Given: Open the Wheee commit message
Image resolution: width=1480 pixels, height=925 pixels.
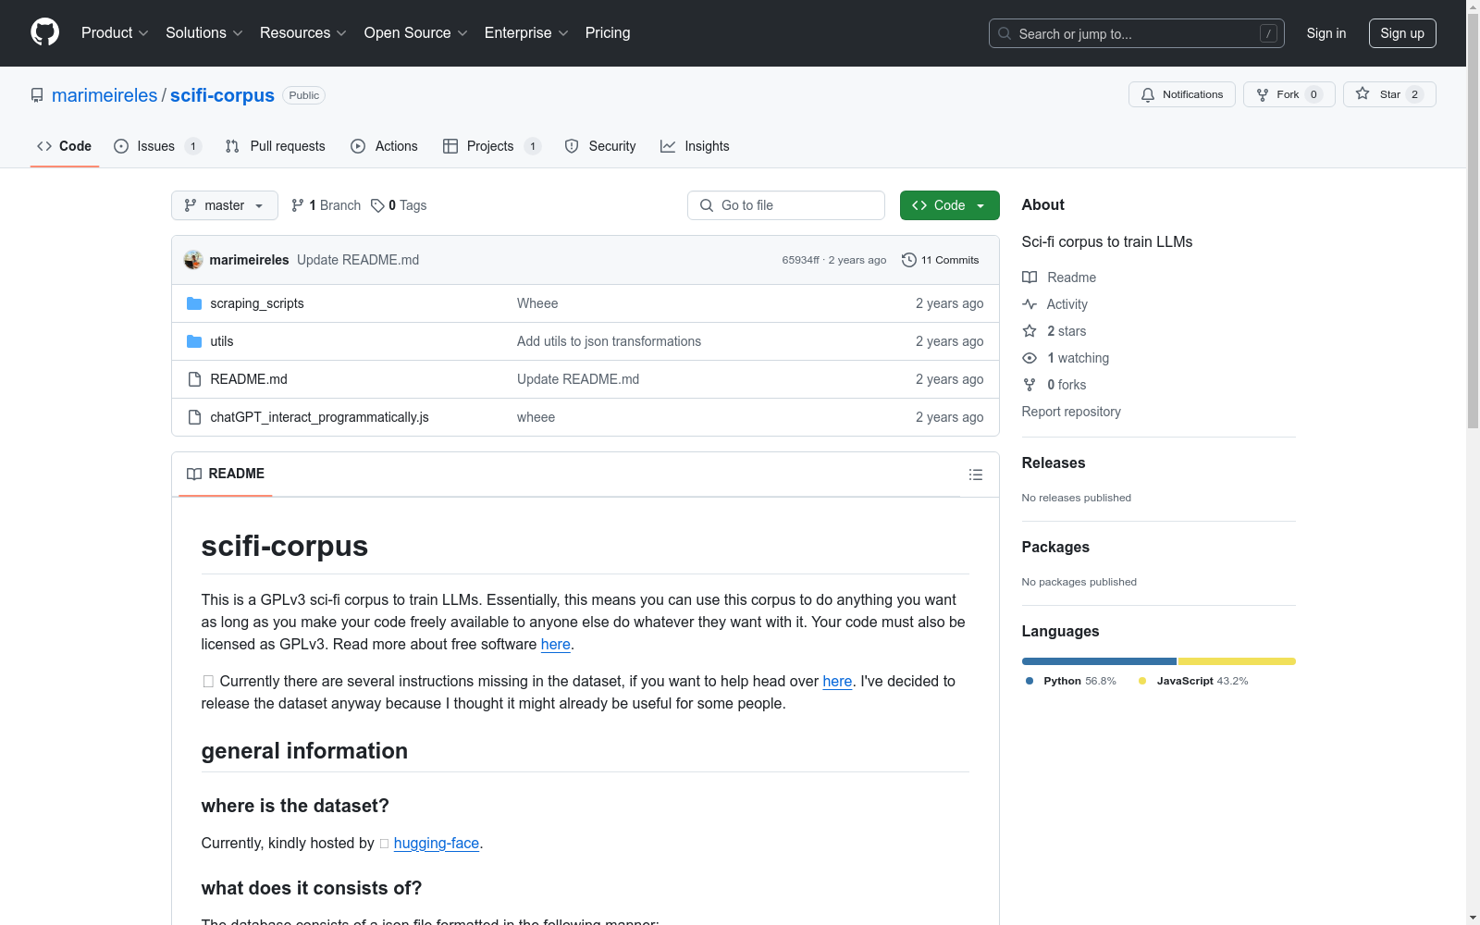Looking at the screenshot, I should pyautogui.click(x=537, y=303).
